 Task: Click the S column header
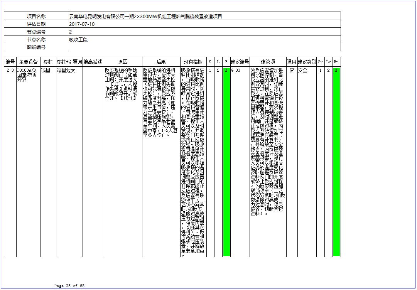tap(210, 62)
